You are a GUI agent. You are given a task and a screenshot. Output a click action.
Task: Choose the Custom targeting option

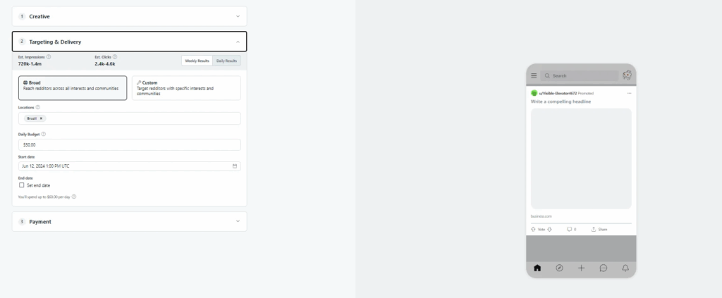point(186,88)
